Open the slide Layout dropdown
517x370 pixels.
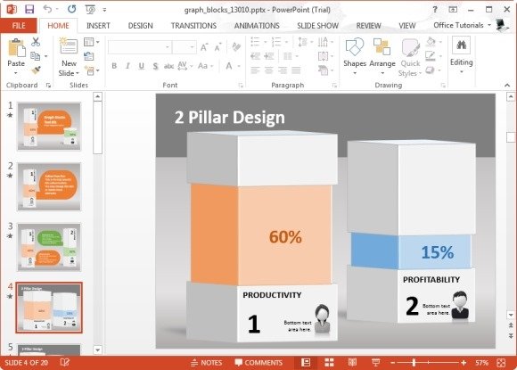pos(91,42)
